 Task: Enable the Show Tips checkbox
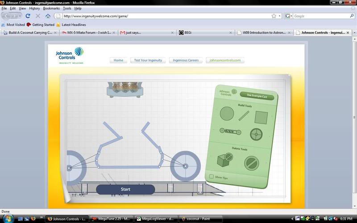[211, 176]
